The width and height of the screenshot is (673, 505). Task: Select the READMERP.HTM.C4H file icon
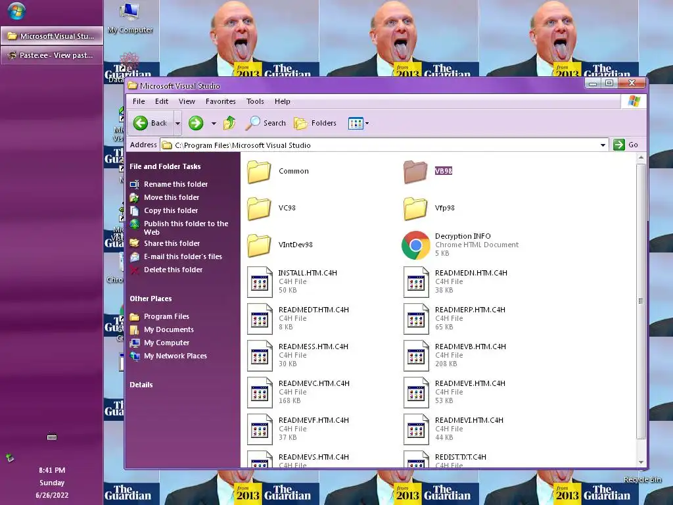click(x=416, y=319)
